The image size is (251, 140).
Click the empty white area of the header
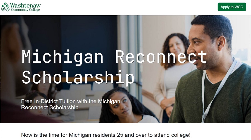click(126, 7)
